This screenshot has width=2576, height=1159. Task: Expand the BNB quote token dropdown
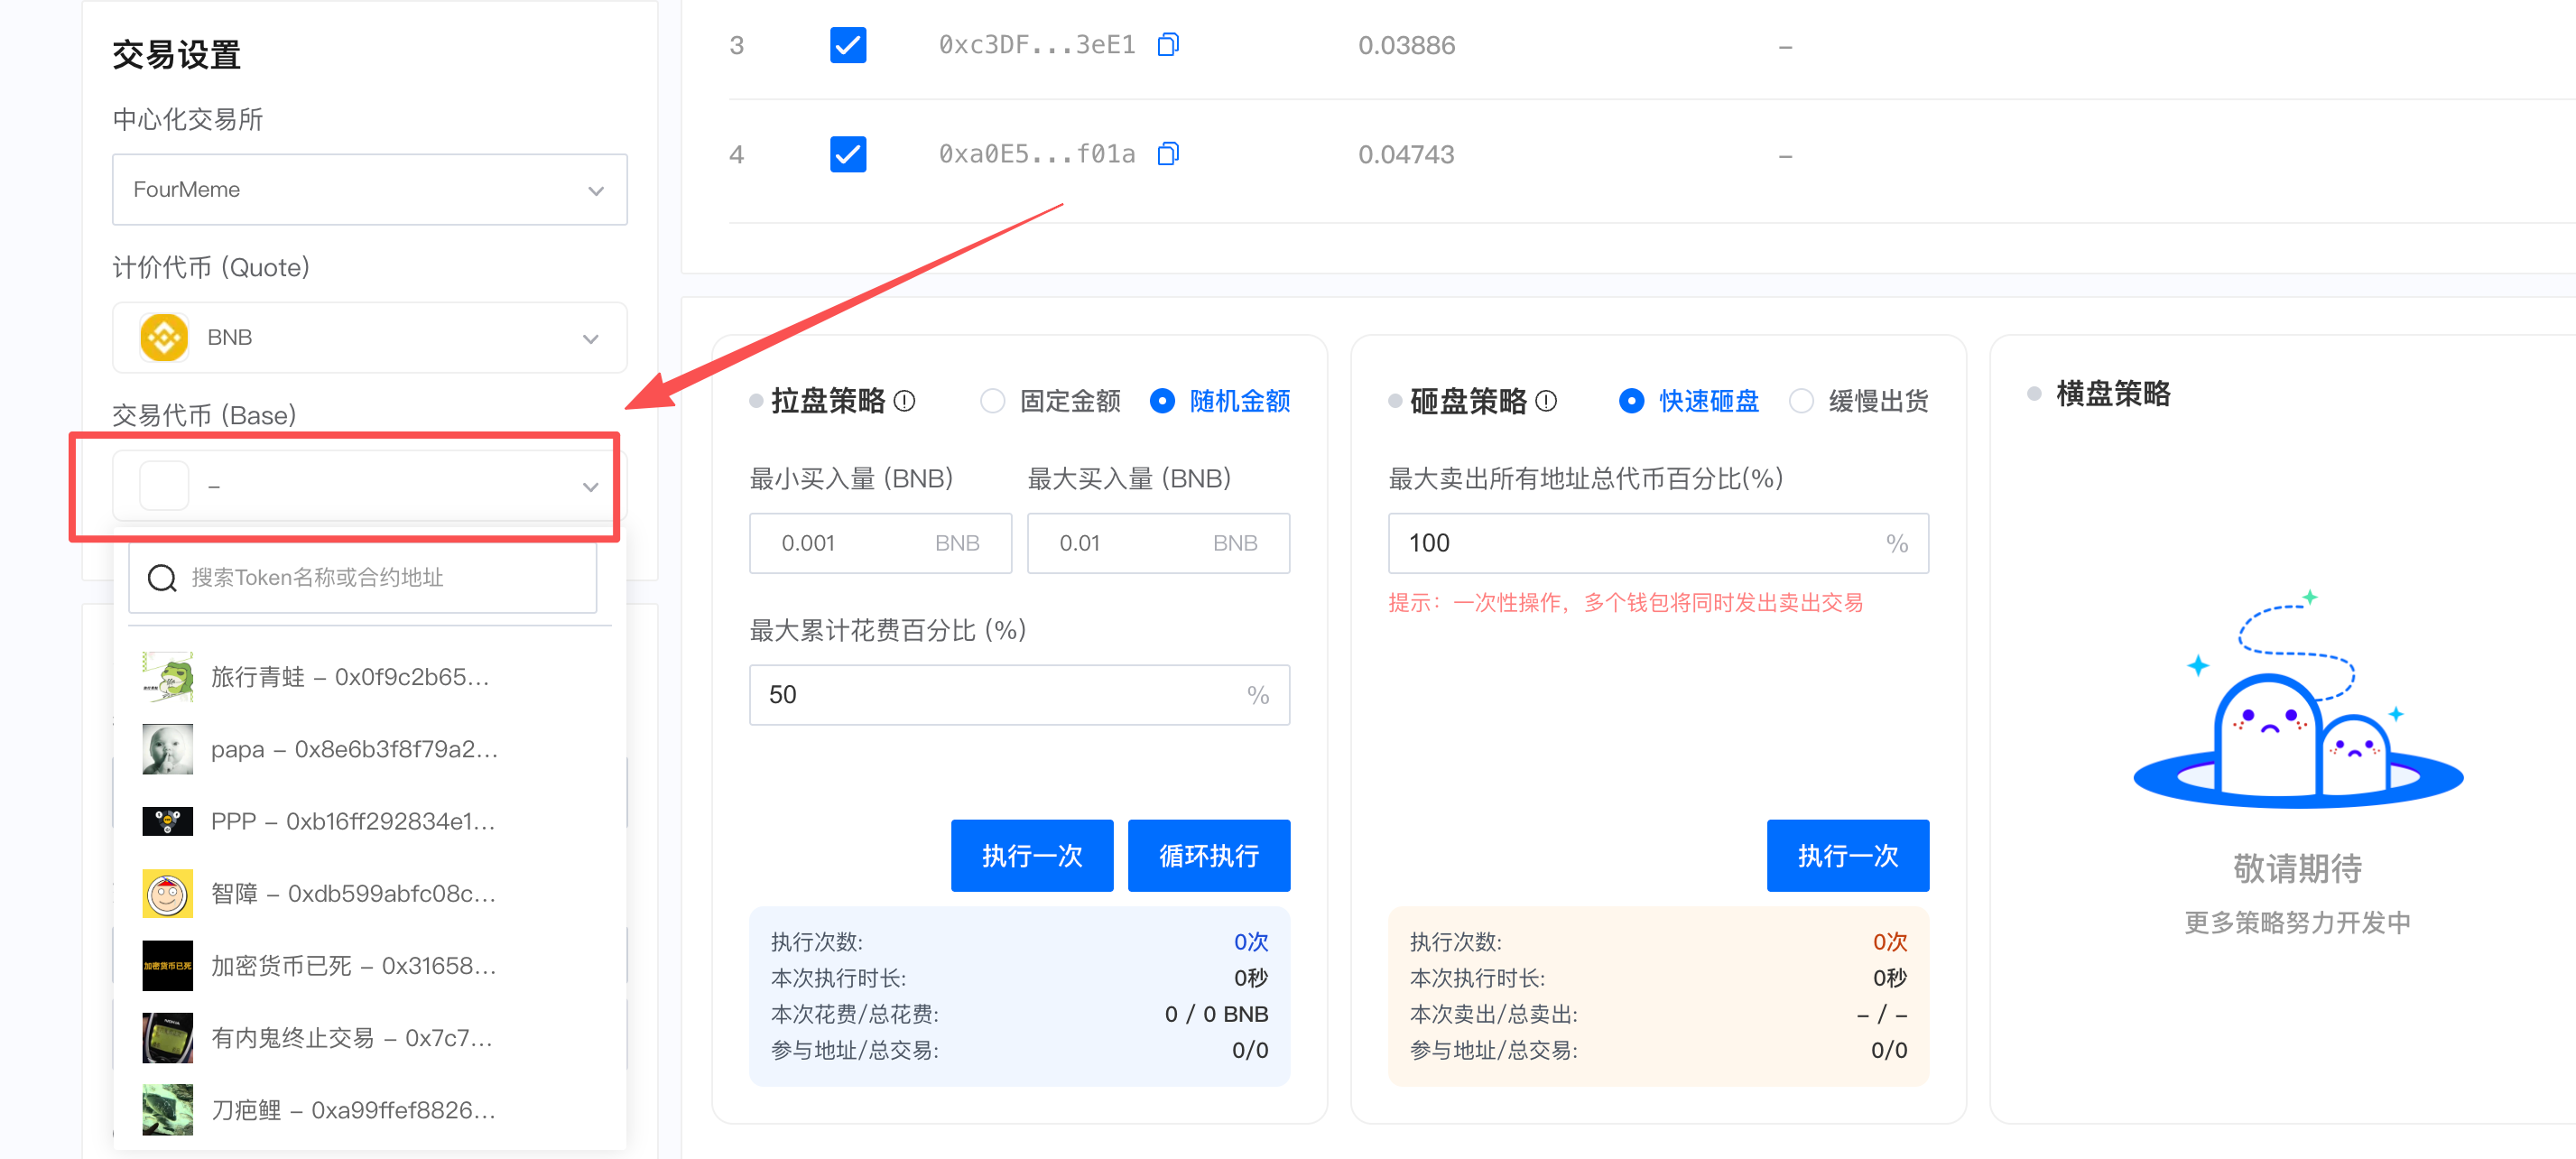[x=369, y=338]
